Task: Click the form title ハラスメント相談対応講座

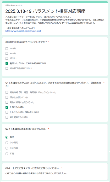Action: (x=45, y=11)
